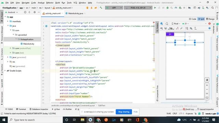
Task: Open the API 31 version dropdown
Action: pyautogui.click(x=185, y=24)
